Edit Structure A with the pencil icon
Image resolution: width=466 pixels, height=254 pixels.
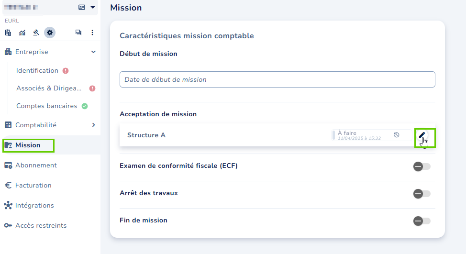coord(422,135)
